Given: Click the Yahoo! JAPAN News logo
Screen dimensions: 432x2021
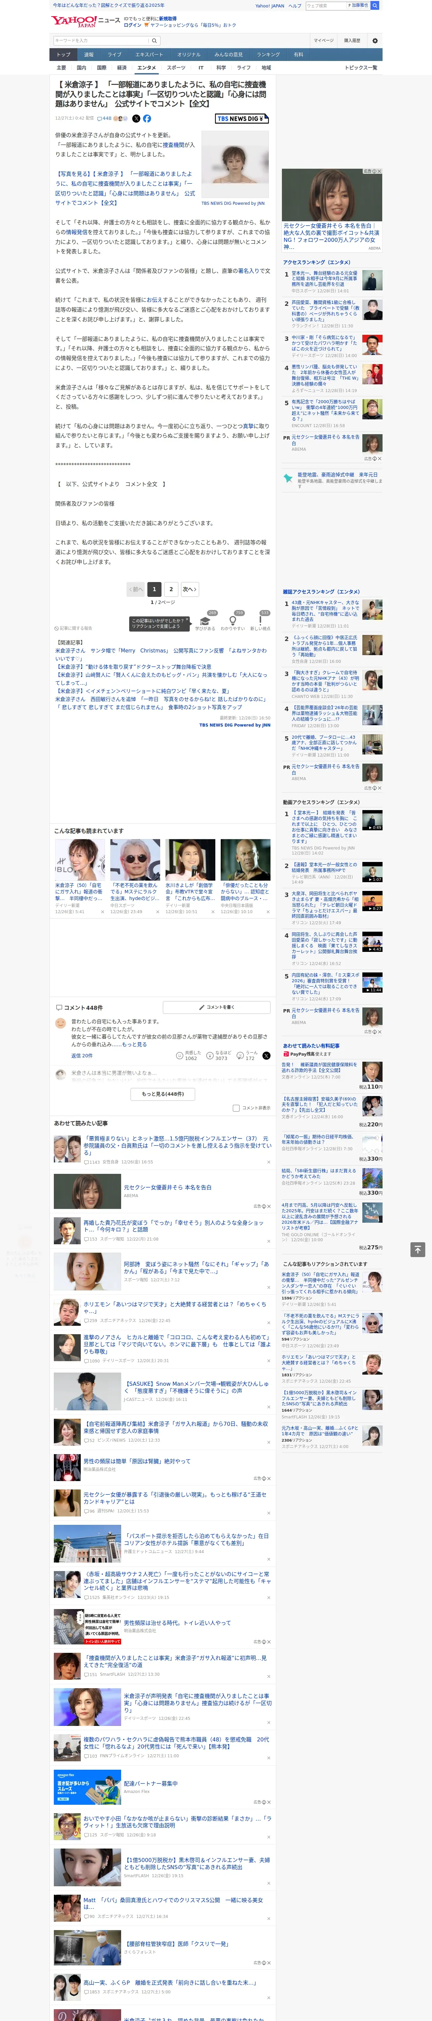Looking at the screenshot, I should 85,21.
